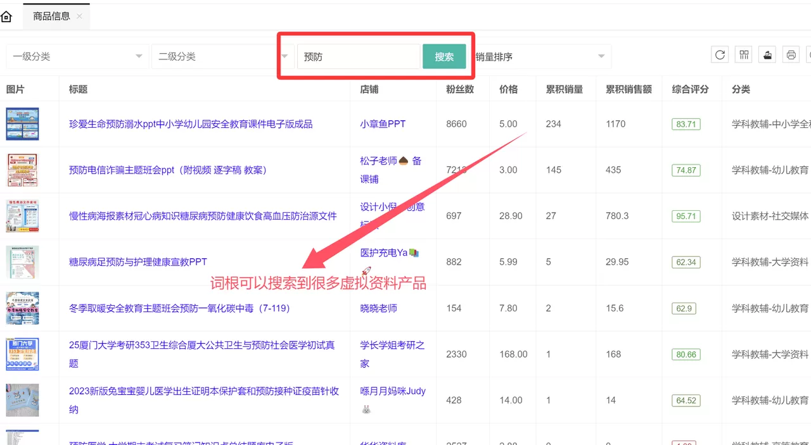Click the refresh icon on the toolbar
The height and width of the screenshot is (445, 811).
(x=720, y=54)
